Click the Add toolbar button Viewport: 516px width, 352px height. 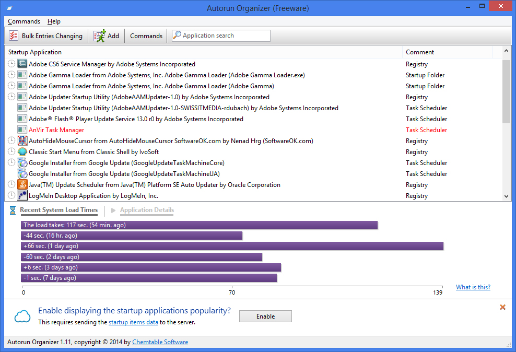107,36
